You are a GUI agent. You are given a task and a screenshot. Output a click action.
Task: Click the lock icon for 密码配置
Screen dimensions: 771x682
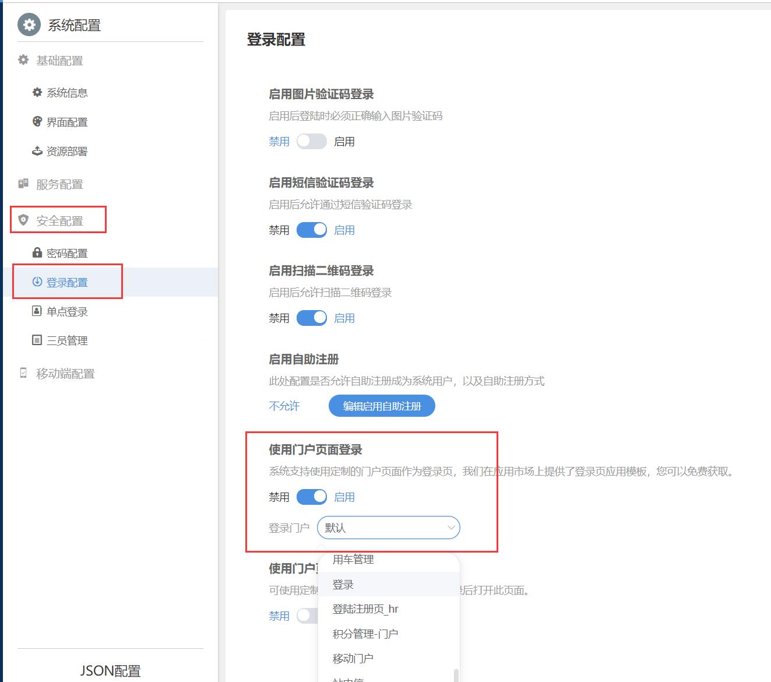37,252
